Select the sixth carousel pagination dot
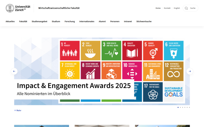The image size is (204, 127). tap(189, 107)
